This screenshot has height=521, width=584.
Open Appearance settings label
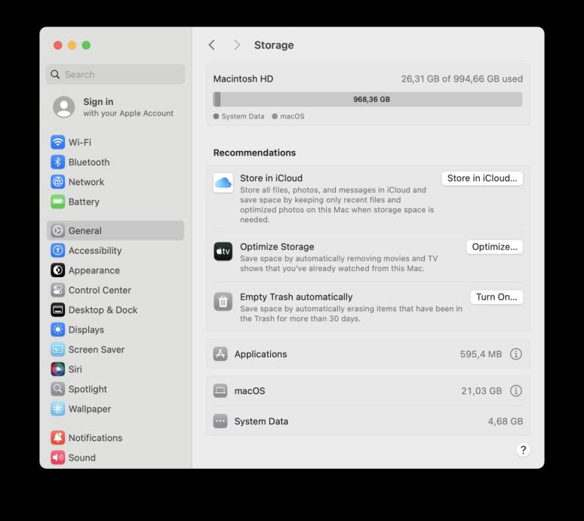(x=94, y=270)
